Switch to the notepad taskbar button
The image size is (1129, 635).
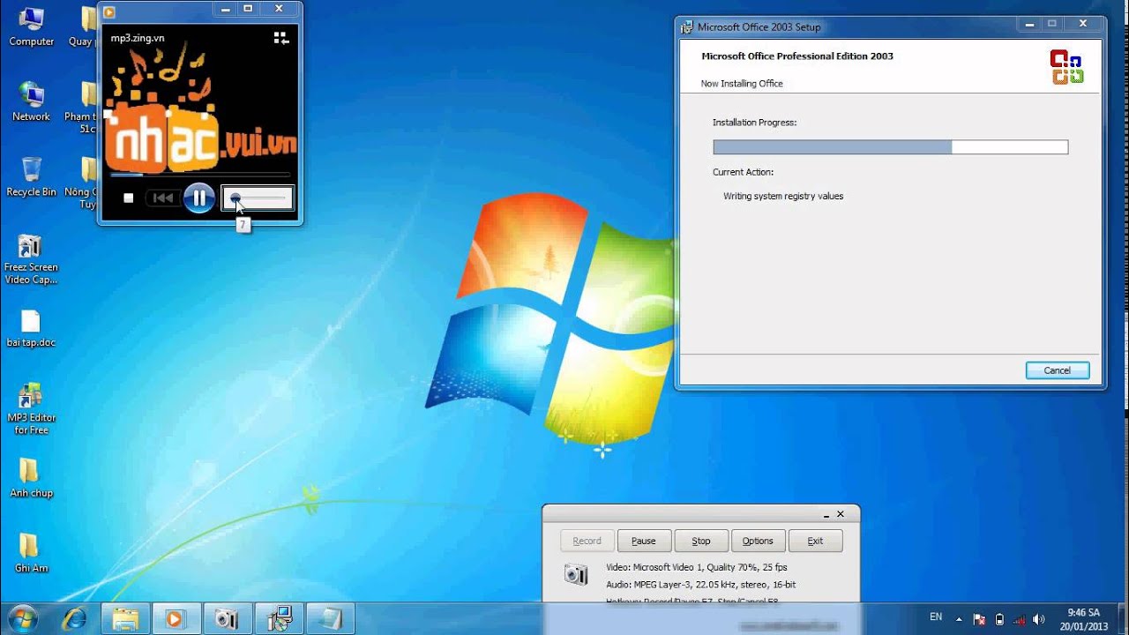(x=330, y=618)
